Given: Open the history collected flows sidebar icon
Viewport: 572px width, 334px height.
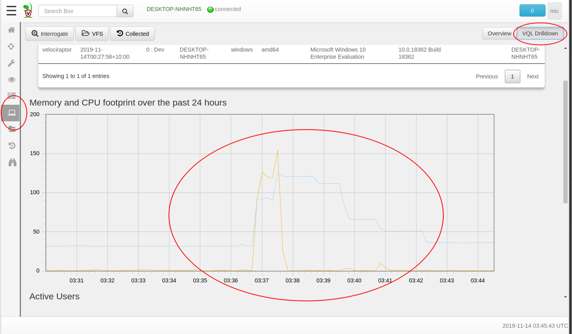Looking at the screenshot, I should (x=12, y=146).
